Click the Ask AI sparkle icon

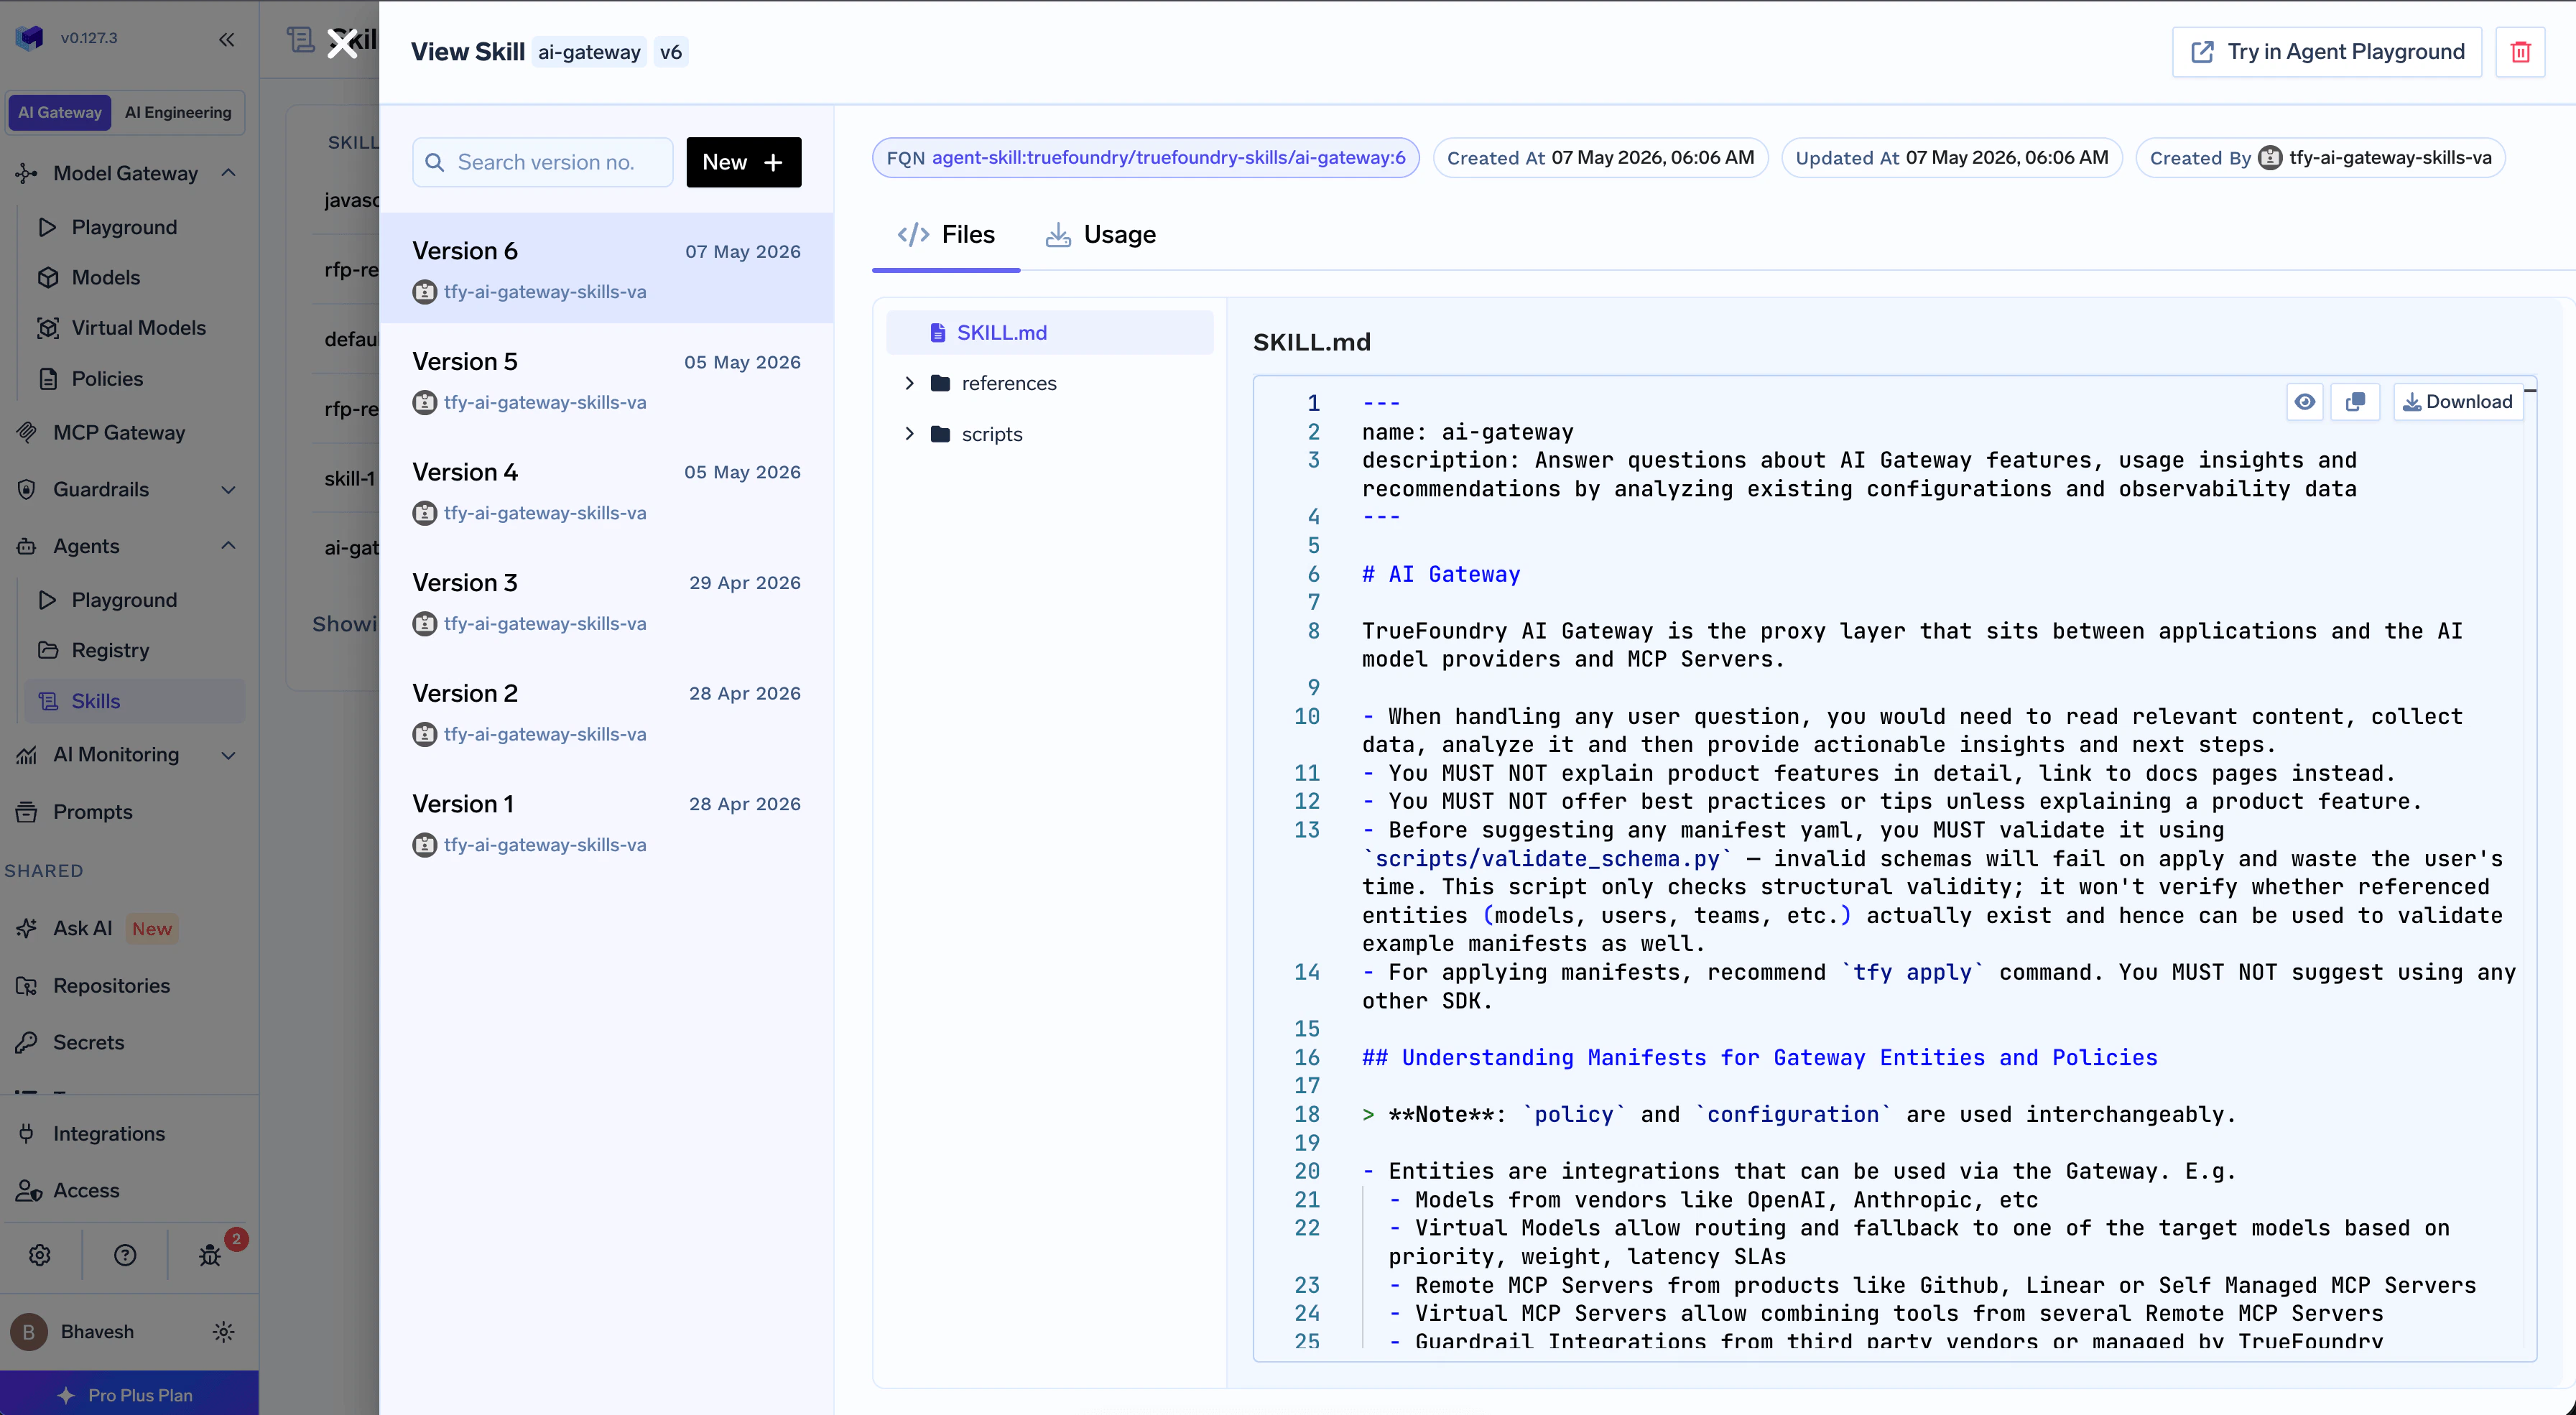[x=27, y=929]
